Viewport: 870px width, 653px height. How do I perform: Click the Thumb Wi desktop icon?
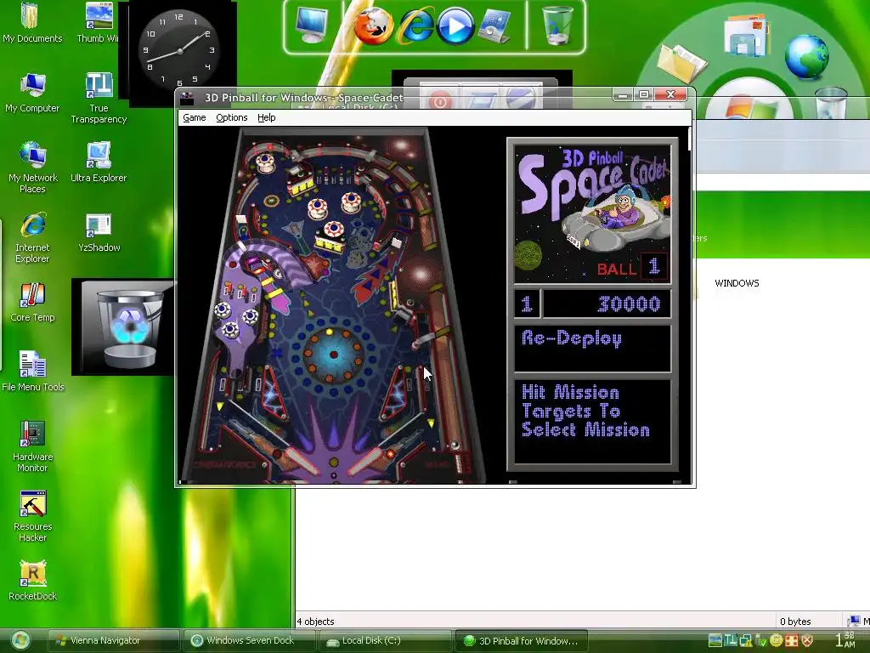click(99, 22)
